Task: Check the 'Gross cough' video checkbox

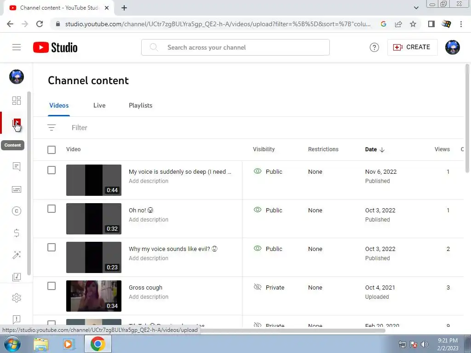Action: tap(52, 286)
